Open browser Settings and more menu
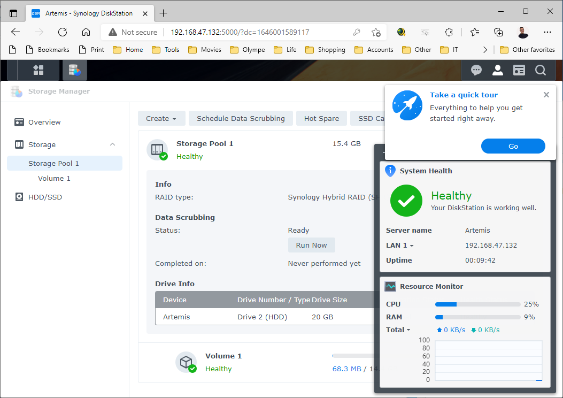Image resolution: width=563 pixels, height=398 pixels. [x=547, y=32]
